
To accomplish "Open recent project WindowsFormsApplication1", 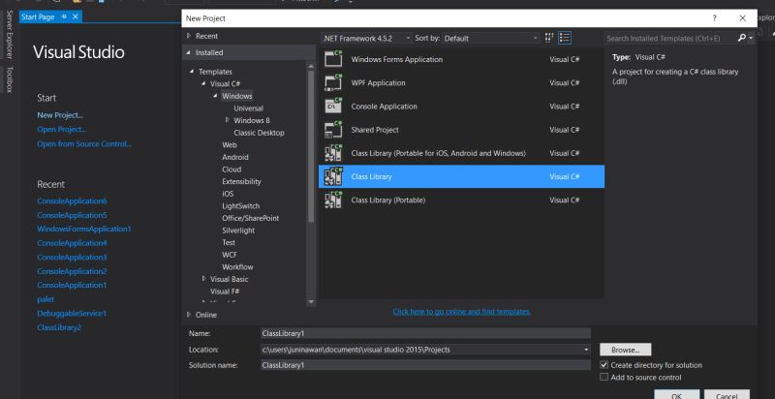I will (84, 230).
